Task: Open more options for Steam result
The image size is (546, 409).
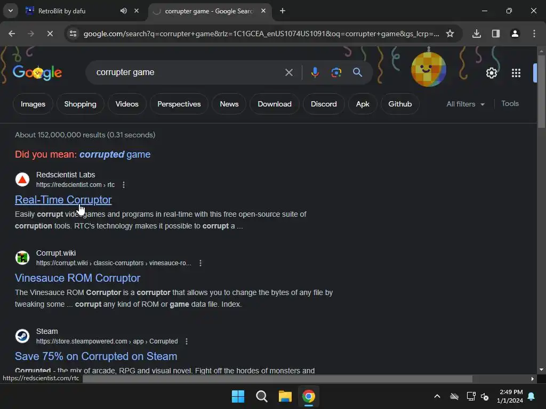Action: [x=187, y=341]
